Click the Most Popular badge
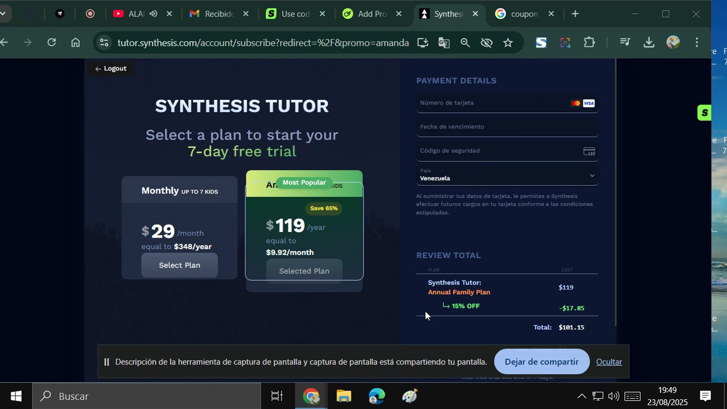This screenshot has width=727, height=409. (304, 182)
